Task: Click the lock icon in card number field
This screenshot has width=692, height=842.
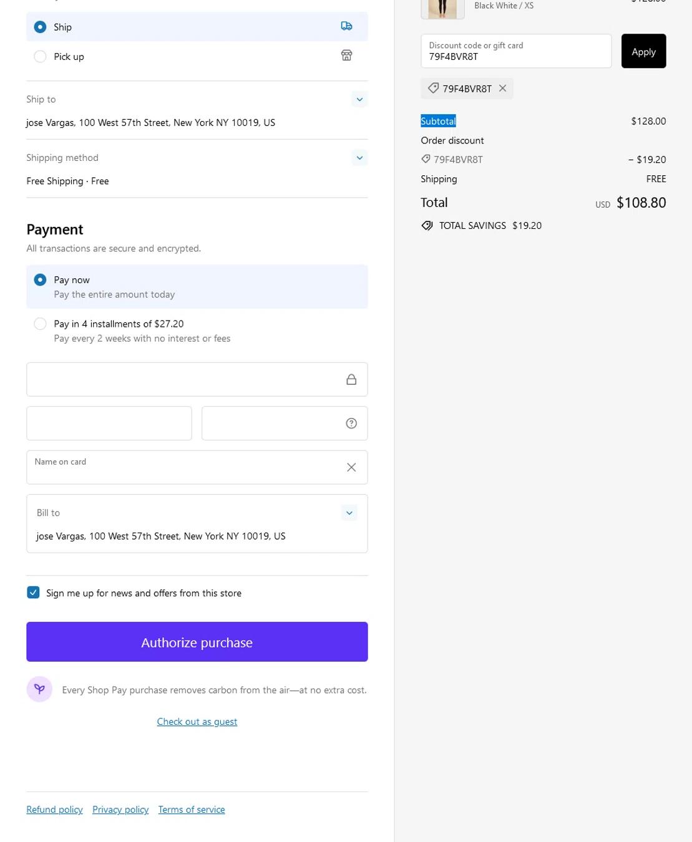Action: (351, 379)
